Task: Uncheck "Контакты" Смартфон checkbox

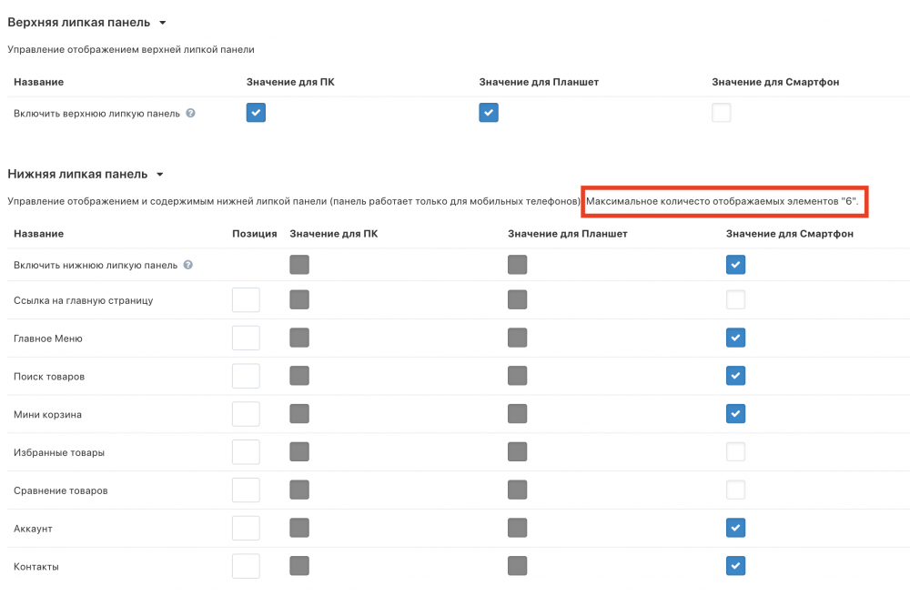Action: click(736, 566)
